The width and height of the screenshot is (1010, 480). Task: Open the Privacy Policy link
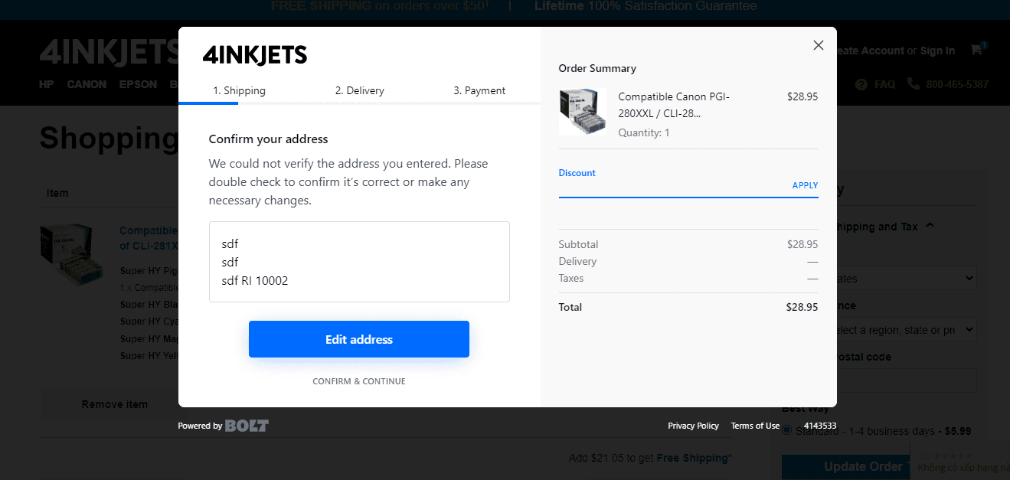tap(693, 426)
